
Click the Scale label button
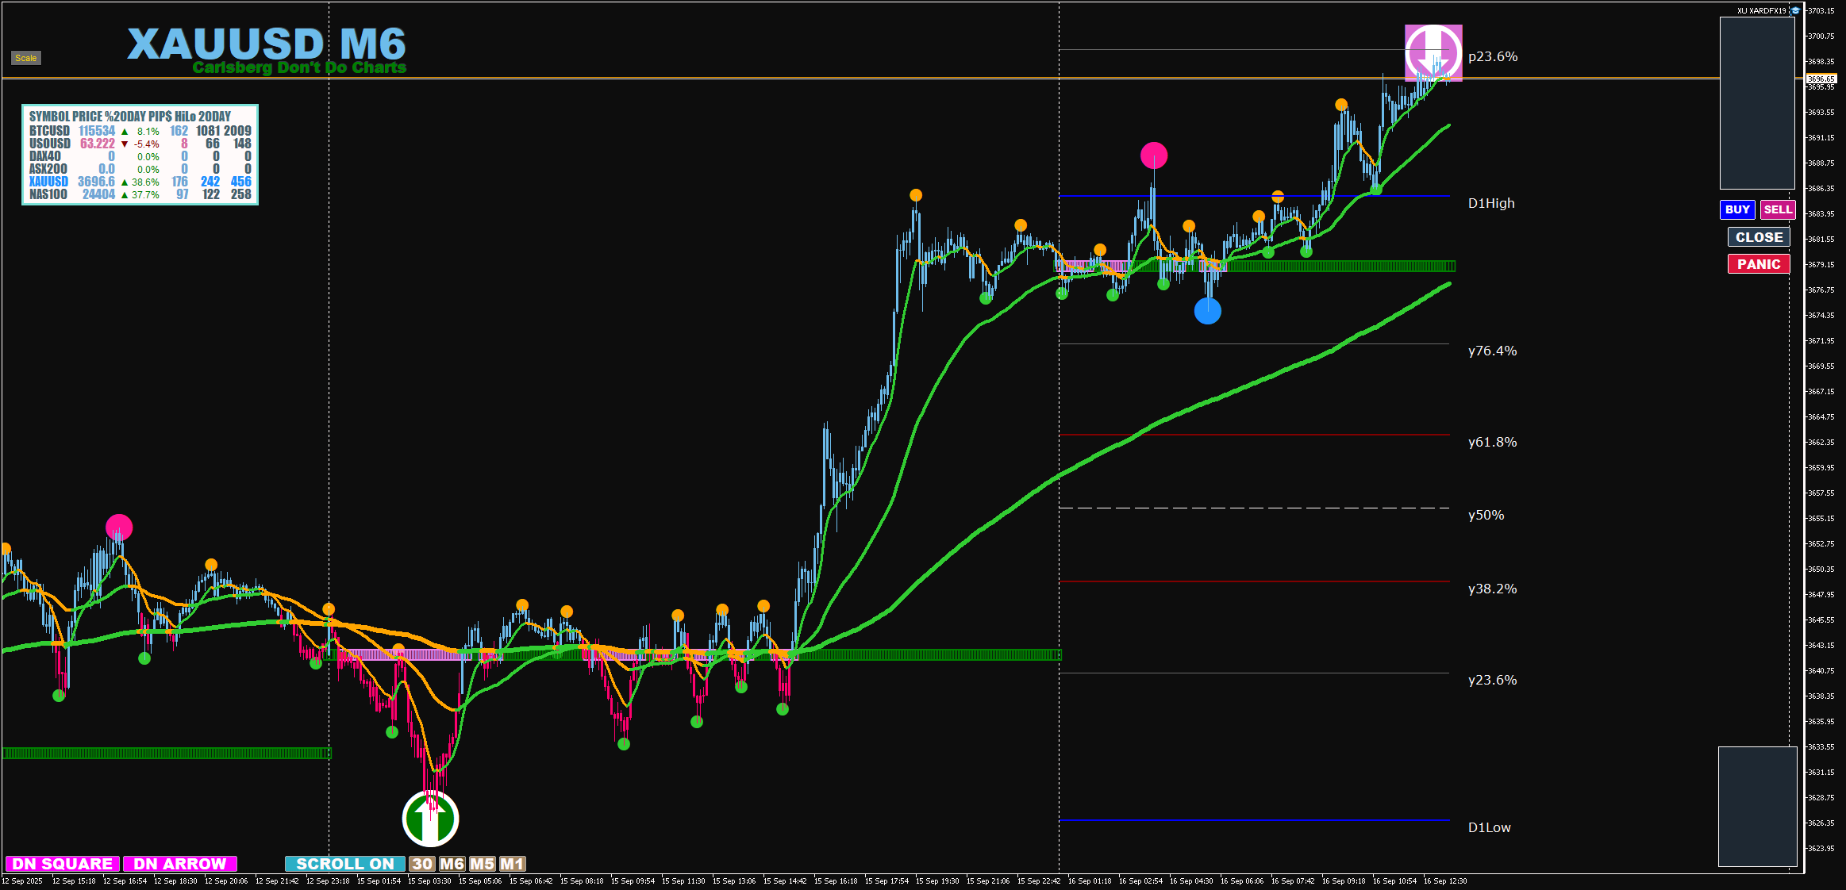point(25,58)
